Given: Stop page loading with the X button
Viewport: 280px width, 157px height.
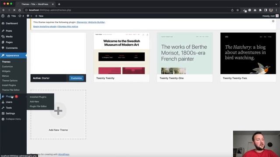Looking at the screenshot, I should pyautogui.click(x=14, y=10).
